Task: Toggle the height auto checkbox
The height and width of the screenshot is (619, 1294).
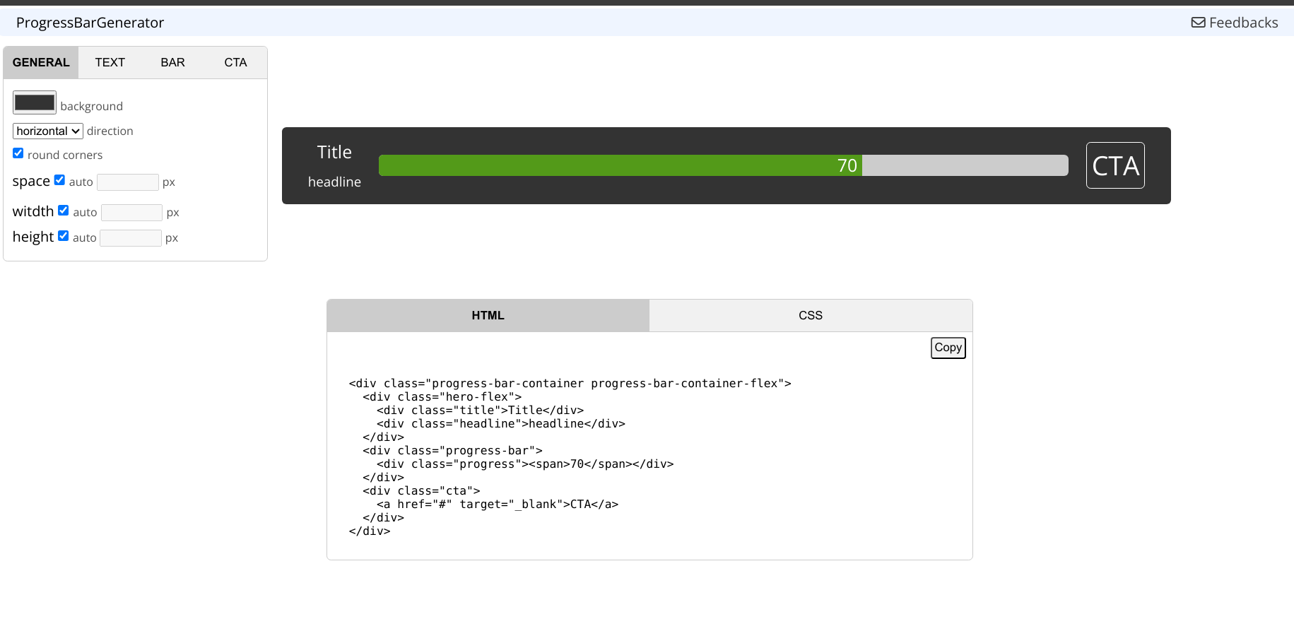Action: (x=63, y=236)
